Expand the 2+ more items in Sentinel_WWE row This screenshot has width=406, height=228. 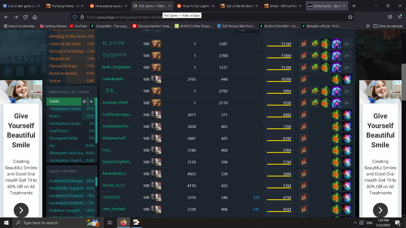pyautogui.click(x=347, y=103)
